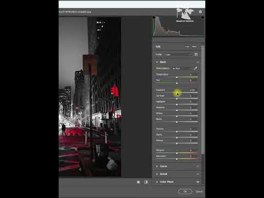Click the city street preview image
The image size is (264, 198).
pos(90,97)
